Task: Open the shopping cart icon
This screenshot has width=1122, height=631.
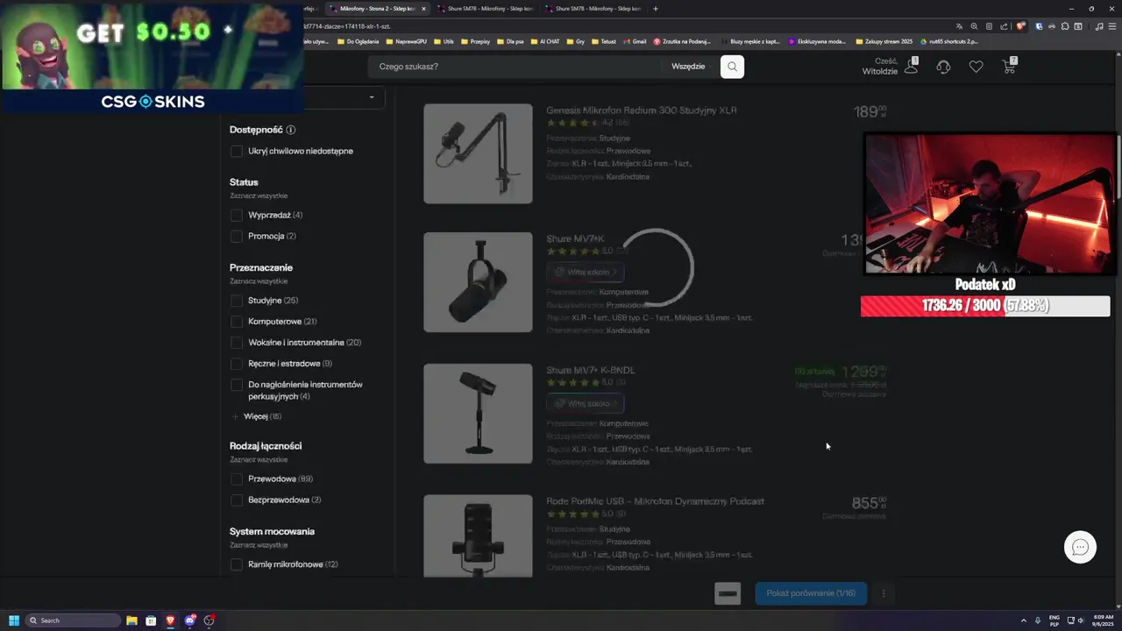Action: 1010,66
